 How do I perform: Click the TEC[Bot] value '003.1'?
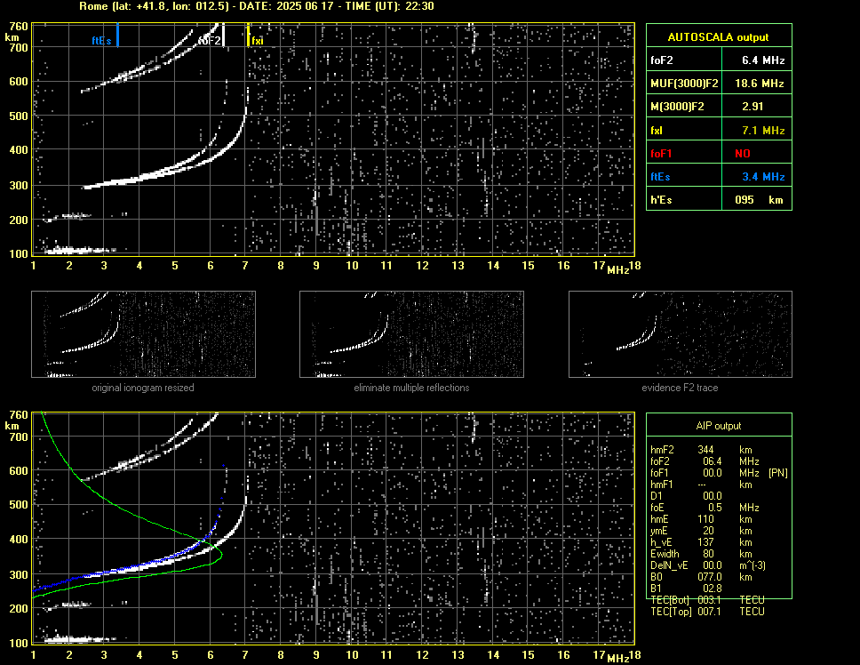point(709,600)
